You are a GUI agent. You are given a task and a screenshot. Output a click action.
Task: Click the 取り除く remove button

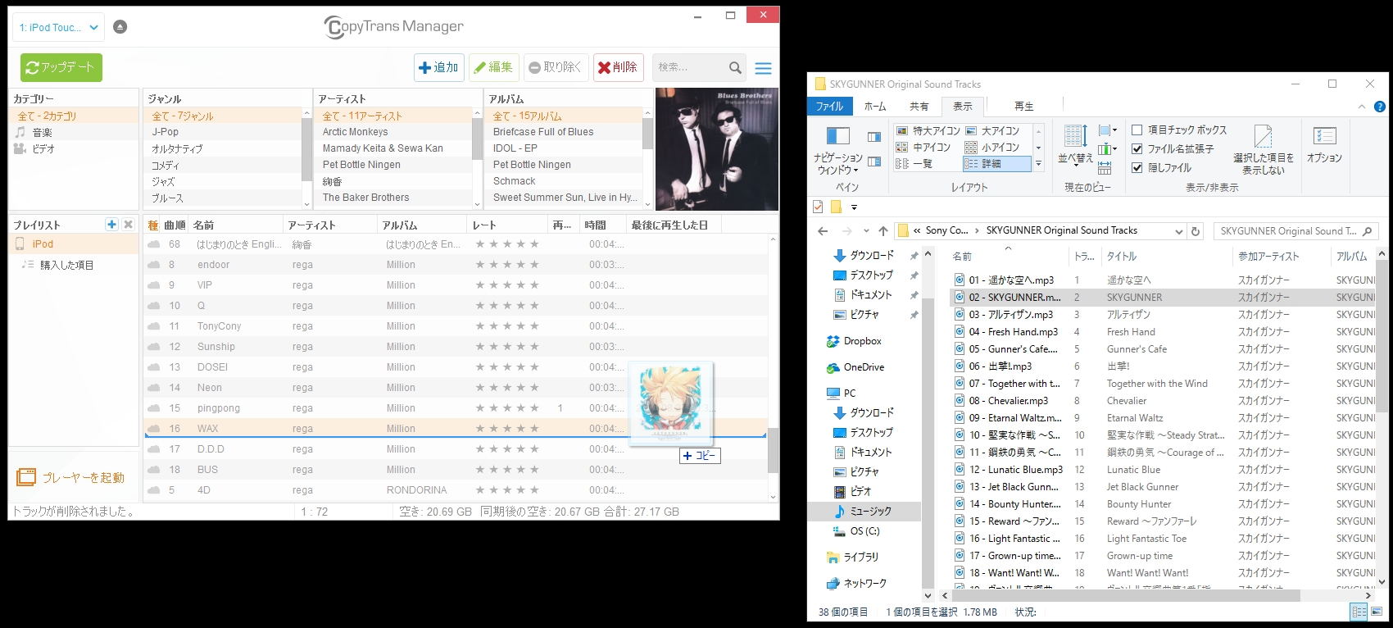click(555, 67)
